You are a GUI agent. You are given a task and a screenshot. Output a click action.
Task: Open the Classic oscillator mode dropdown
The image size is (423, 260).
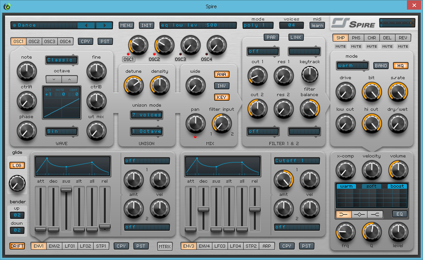(62, 60)
